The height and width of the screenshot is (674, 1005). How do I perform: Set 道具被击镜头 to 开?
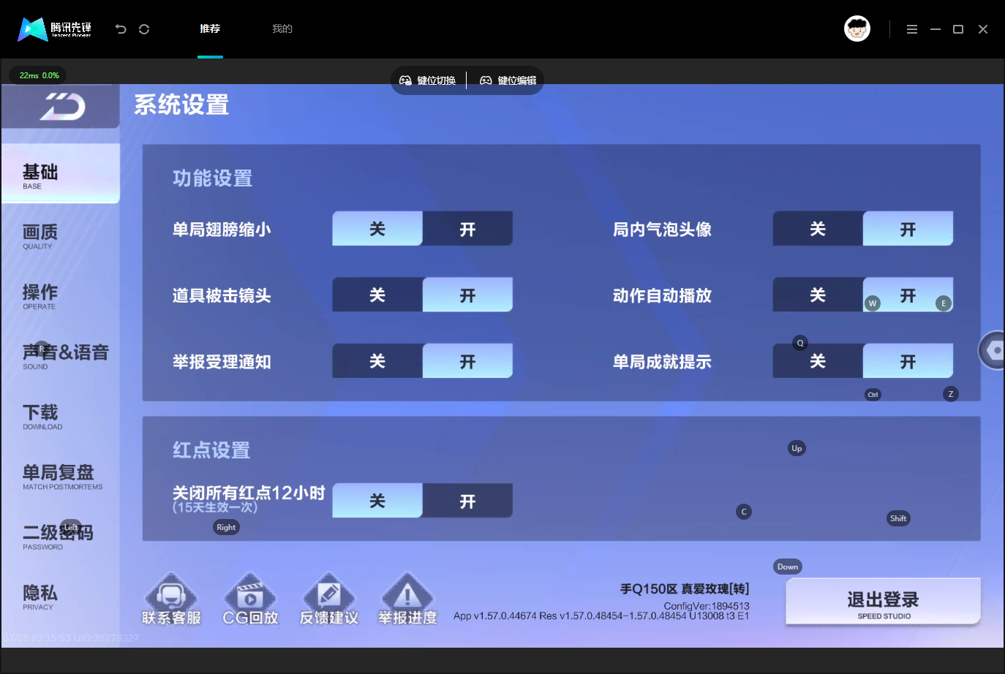click(467, 295)
